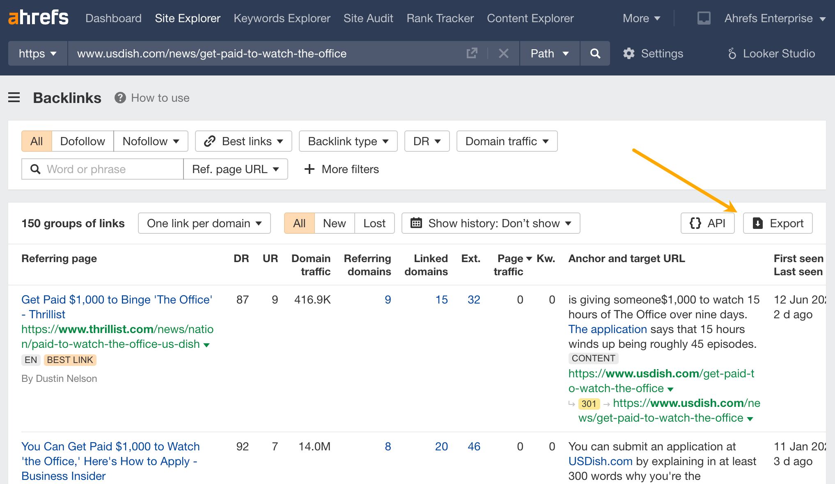Open the Rank Tracker section
This screenshot has height=484, width=835.
click(x=440, y=18)
